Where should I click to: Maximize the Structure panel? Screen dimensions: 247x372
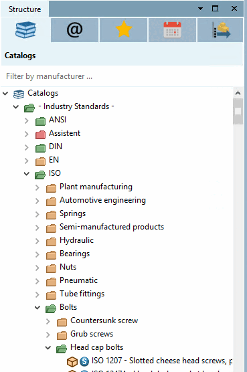click(x=216, y=9)
